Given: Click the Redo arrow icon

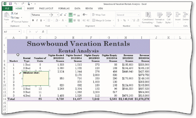Looking at the screenshot, I should tap(23, 4).
